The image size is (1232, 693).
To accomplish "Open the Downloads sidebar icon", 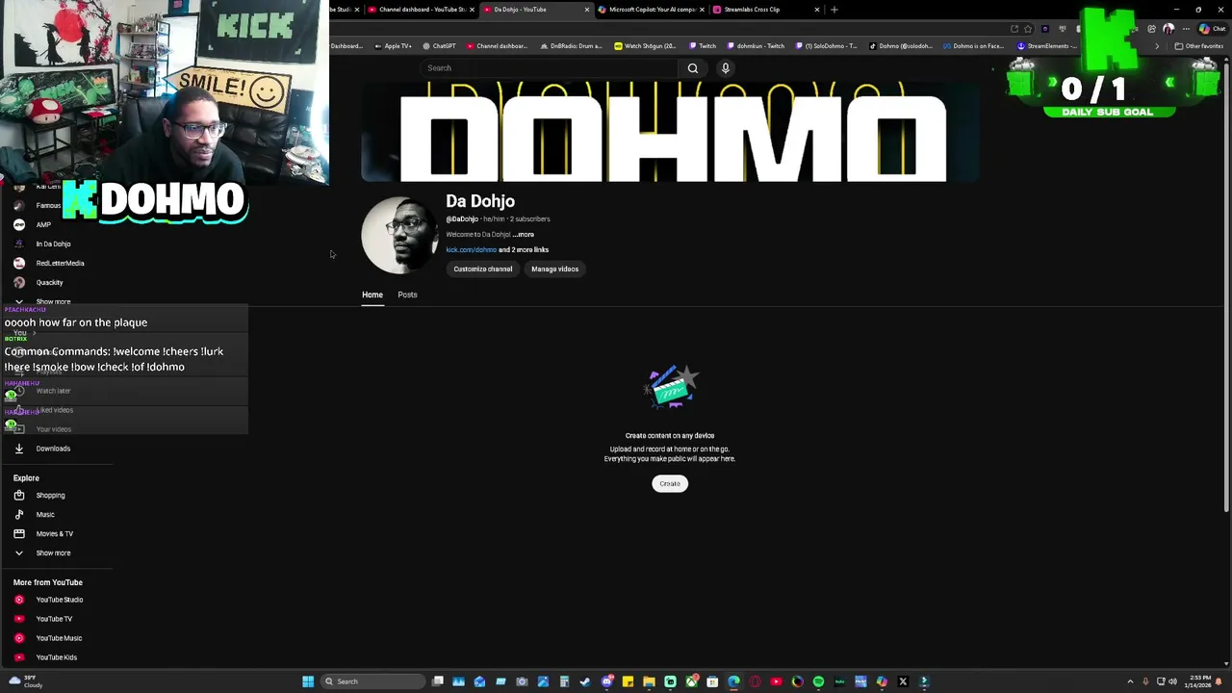I will [18, 449].
